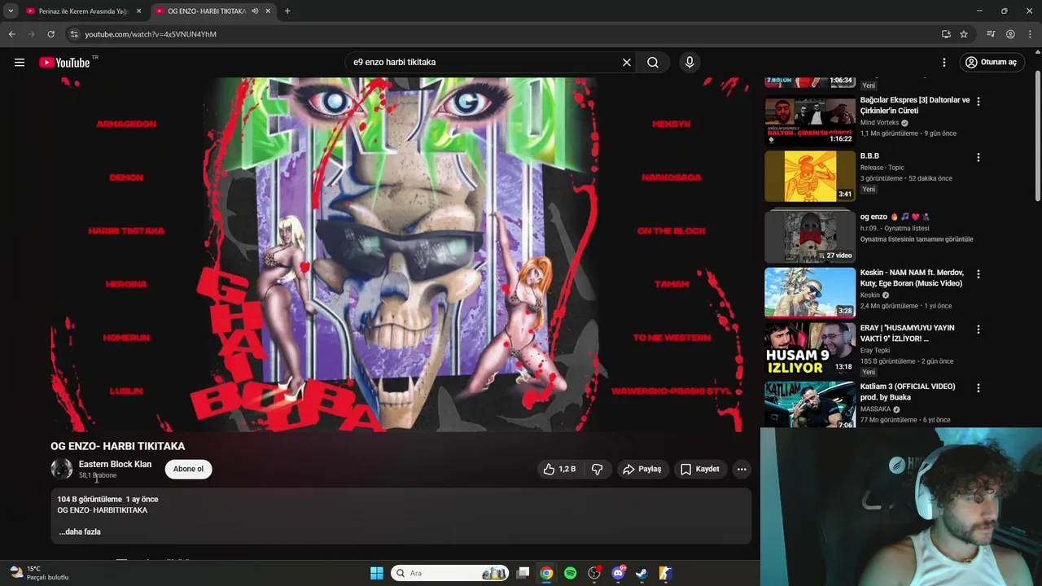Sign in with Oturum aç button

[x=991, y=63]
